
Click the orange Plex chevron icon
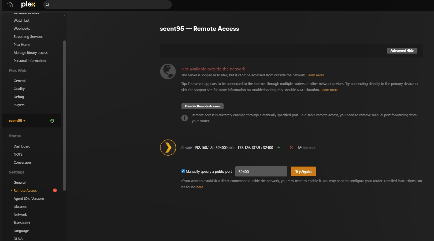tap(168, 148)
